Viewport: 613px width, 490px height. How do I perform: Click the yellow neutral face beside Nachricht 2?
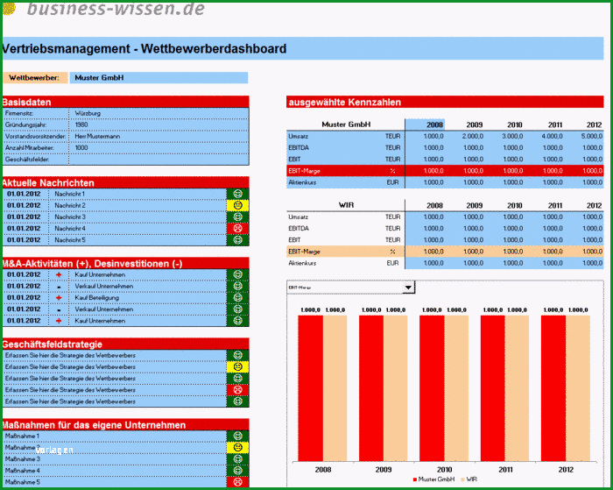coord(237,205)
